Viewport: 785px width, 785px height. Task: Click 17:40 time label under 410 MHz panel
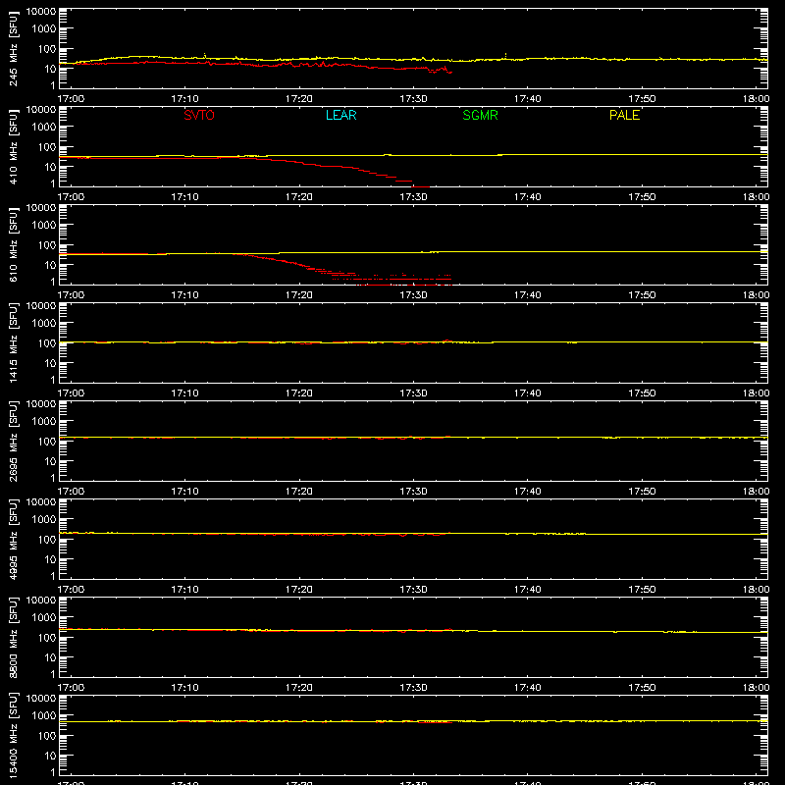click(x=528, y=197)
